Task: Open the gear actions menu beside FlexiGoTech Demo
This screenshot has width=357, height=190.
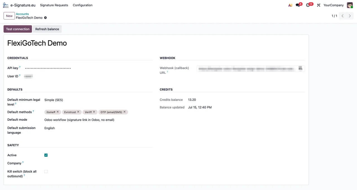Action: click(45, 18)
